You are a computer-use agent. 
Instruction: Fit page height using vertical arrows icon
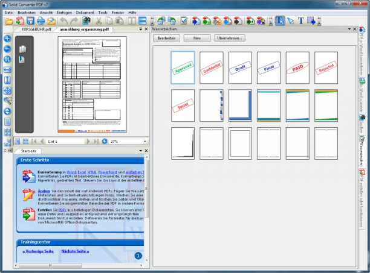7,80
